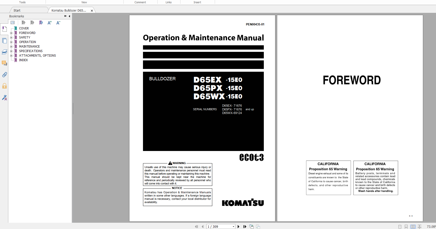Switch to continuous facing view mode
This screenshot has width=436, height=229.
[419, 226]
